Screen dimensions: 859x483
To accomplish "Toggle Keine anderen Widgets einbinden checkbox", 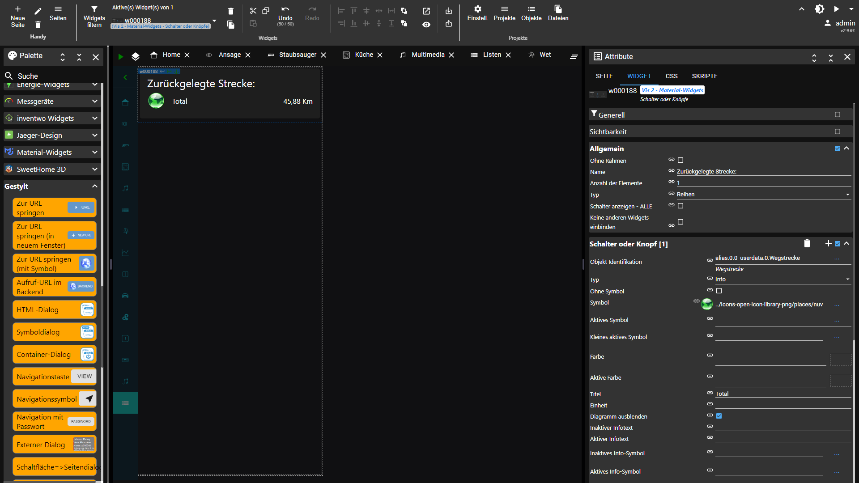I will [680, 222].
